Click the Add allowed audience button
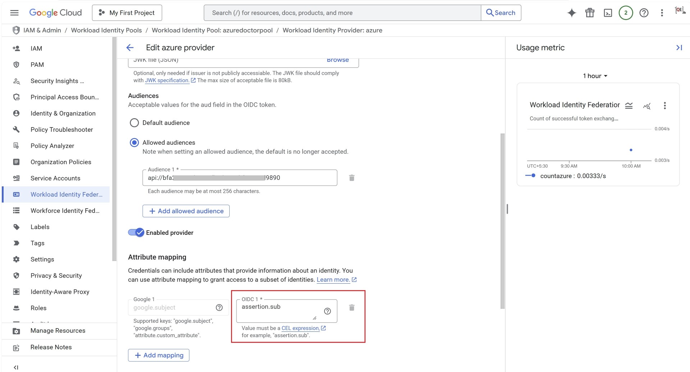This screenshot has width=690, height=372. pyautogui.click(x=186, y=211)
